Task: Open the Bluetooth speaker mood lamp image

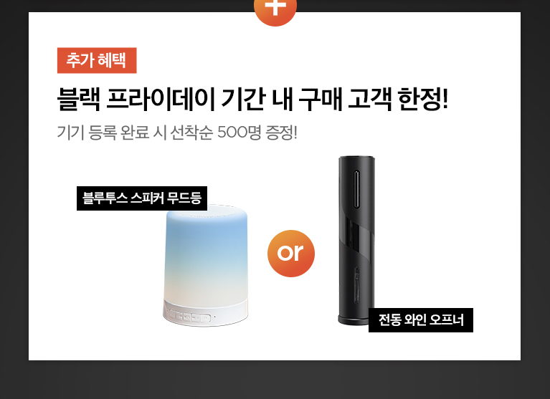Action: click(x=206, y=265)
